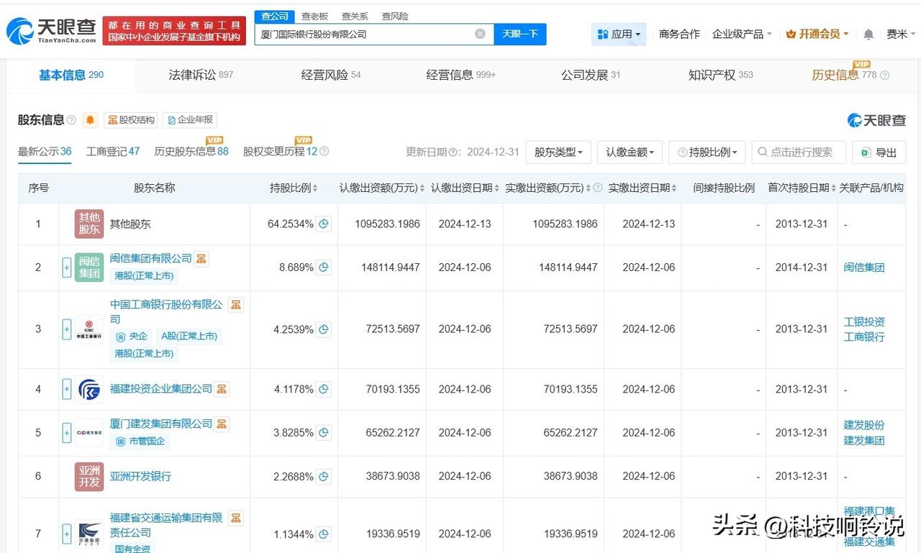Screen dimensions: 921x553
Task: Open pie chart icon for 中国工商银行 row
Action: [324, 329]
